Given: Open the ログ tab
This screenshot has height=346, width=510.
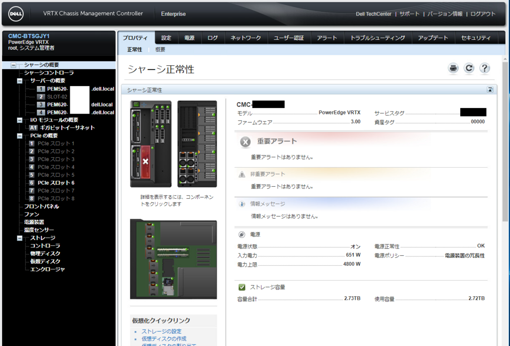Looking at the screenshot, I should [213, 38].
